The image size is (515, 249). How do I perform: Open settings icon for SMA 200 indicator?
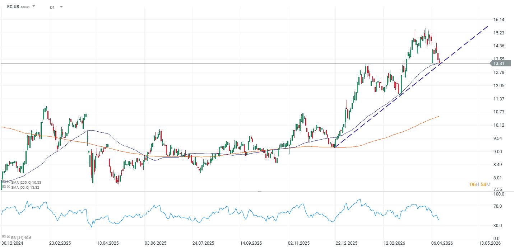click(4, 182)
